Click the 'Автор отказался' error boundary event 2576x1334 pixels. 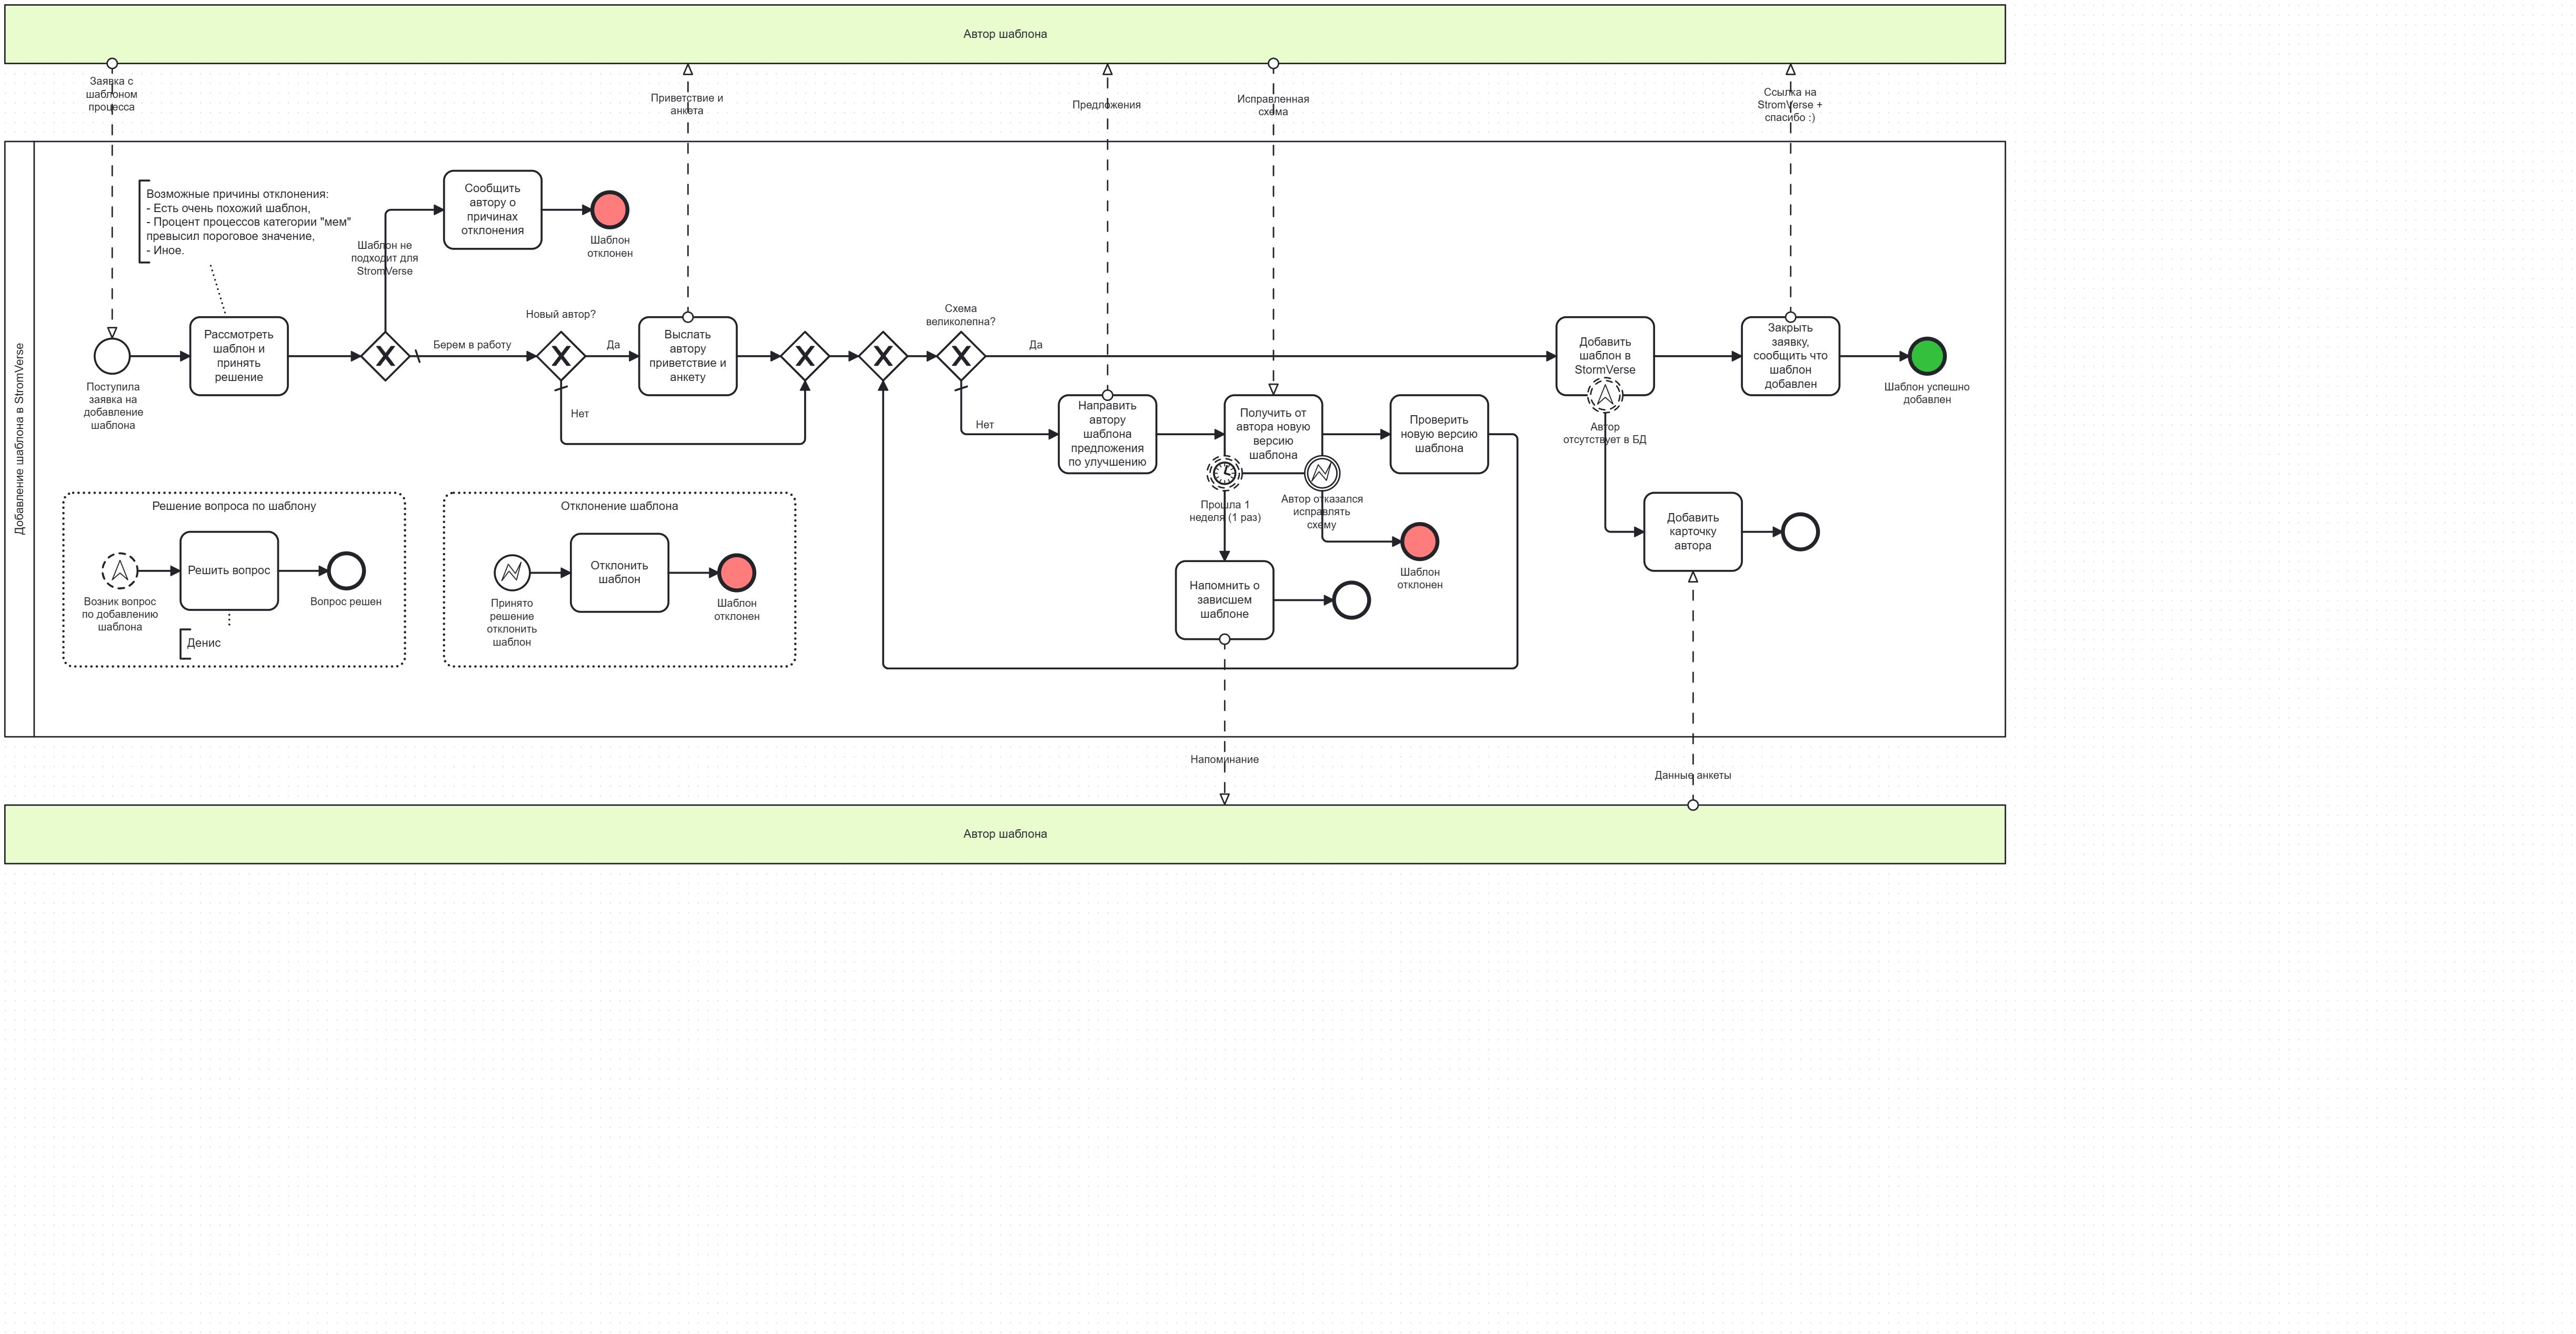[1321, 472]
